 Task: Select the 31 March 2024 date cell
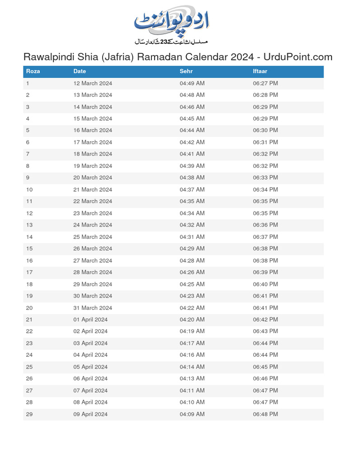pos(93,307)
